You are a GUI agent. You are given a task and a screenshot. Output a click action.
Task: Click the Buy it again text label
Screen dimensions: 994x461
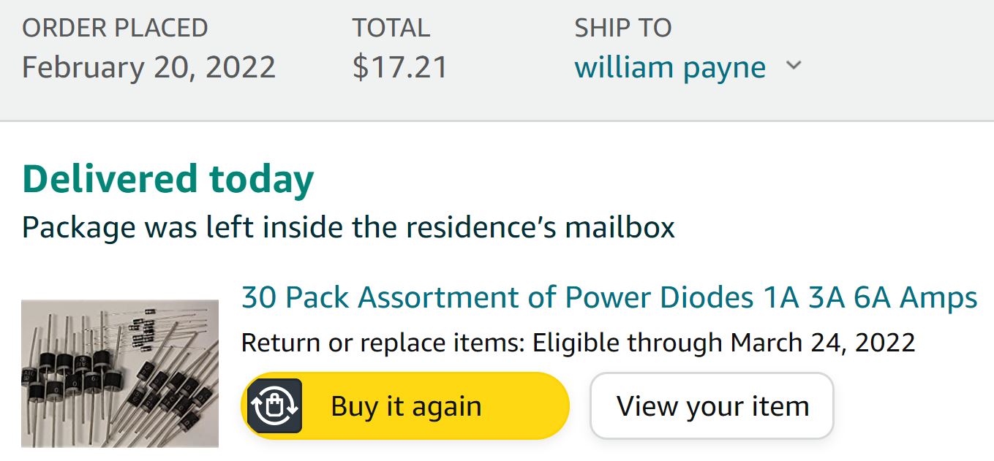[x=406, y=406]
